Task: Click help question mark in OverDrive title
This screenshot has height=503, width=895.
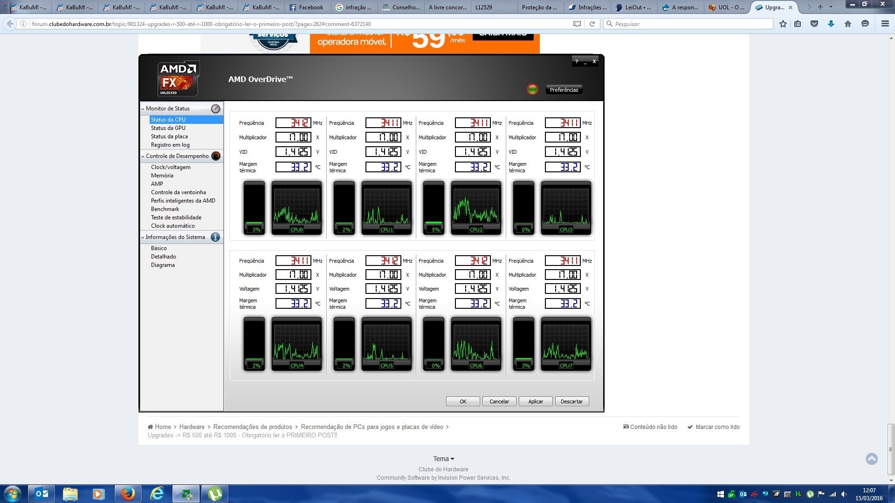Action: 577,61
